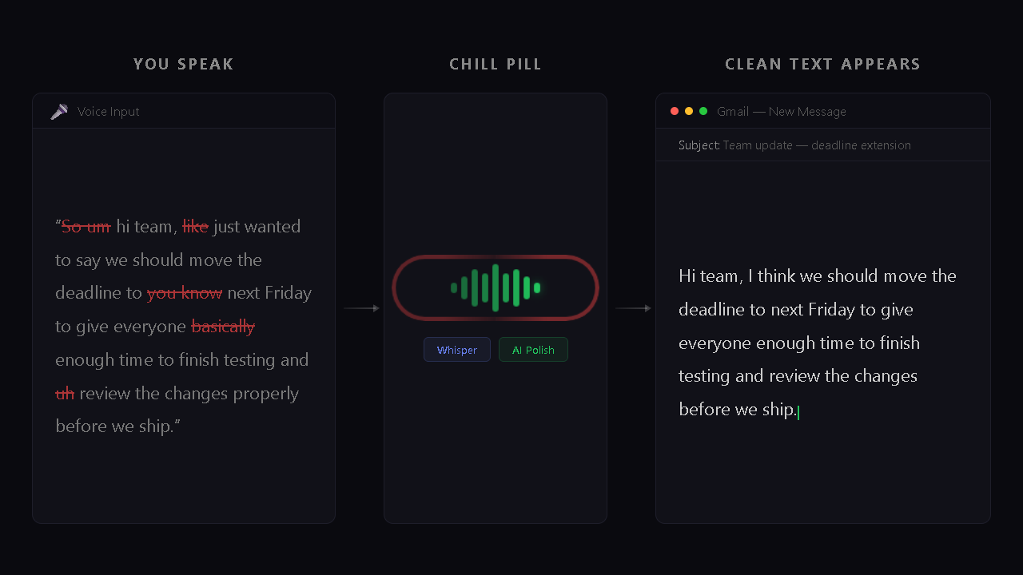Switch to the YOU SPEAK section
Viewport: 1023px width, 575px height.
click(184, 64)
